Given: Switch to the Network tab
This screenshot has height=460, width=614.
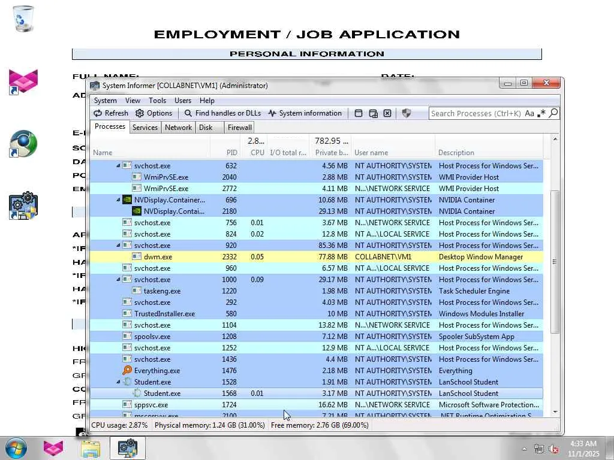Looking at the screenshot, I should [x=178, y=128].
